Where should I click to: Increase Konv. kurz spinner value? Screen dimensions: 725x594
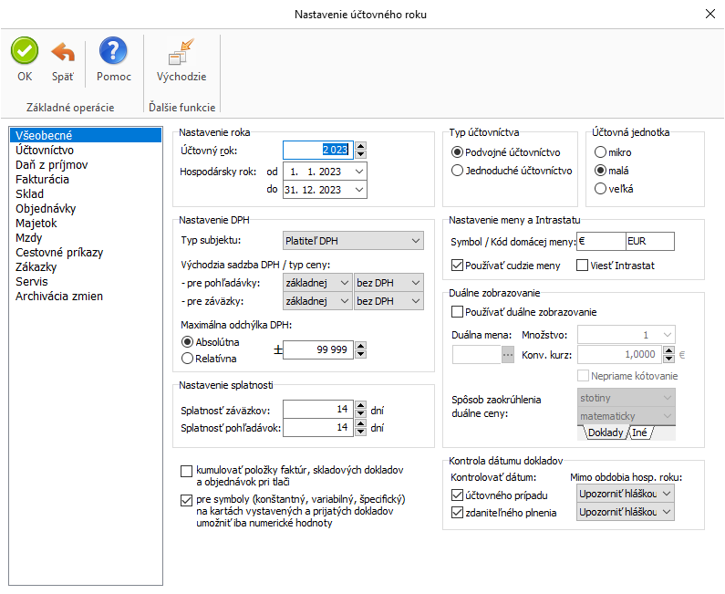668,350
